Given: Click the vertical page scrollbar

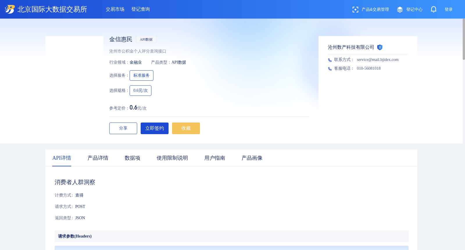Looking at the screenshot, I should pyautogui.click(x=464, y=39).
